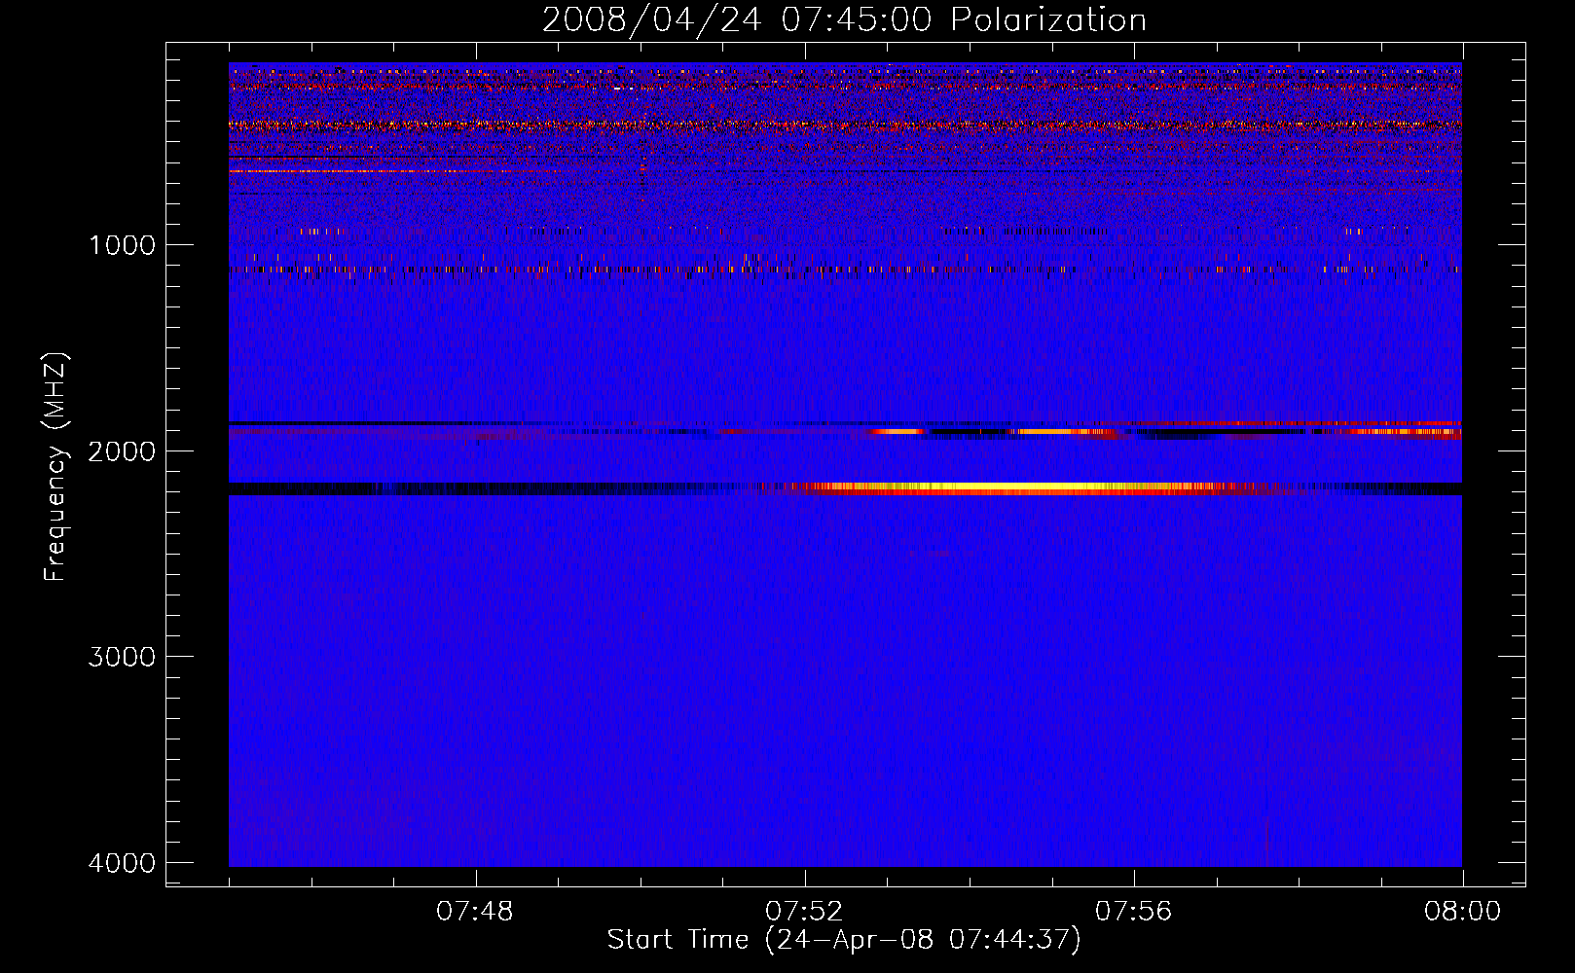
Task: Click the plot title '2008/04/24 07:45:00 Polarization'
Action: 844,19
